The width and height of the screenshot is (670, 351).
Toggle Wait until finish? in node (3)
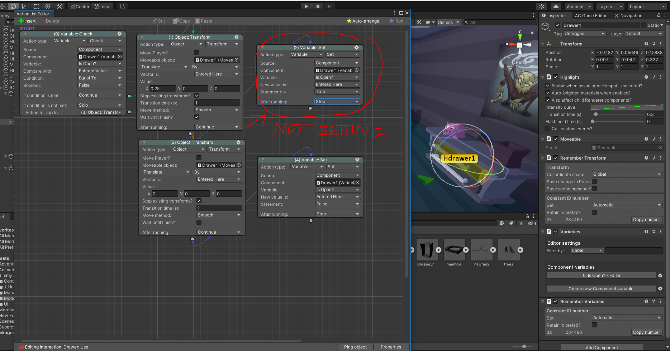[199, 222]
